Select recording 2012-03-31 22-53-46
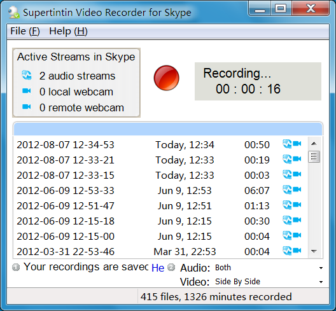Viewport: 336px width, 311px height. pyautogui.click(x=160, y=252)
